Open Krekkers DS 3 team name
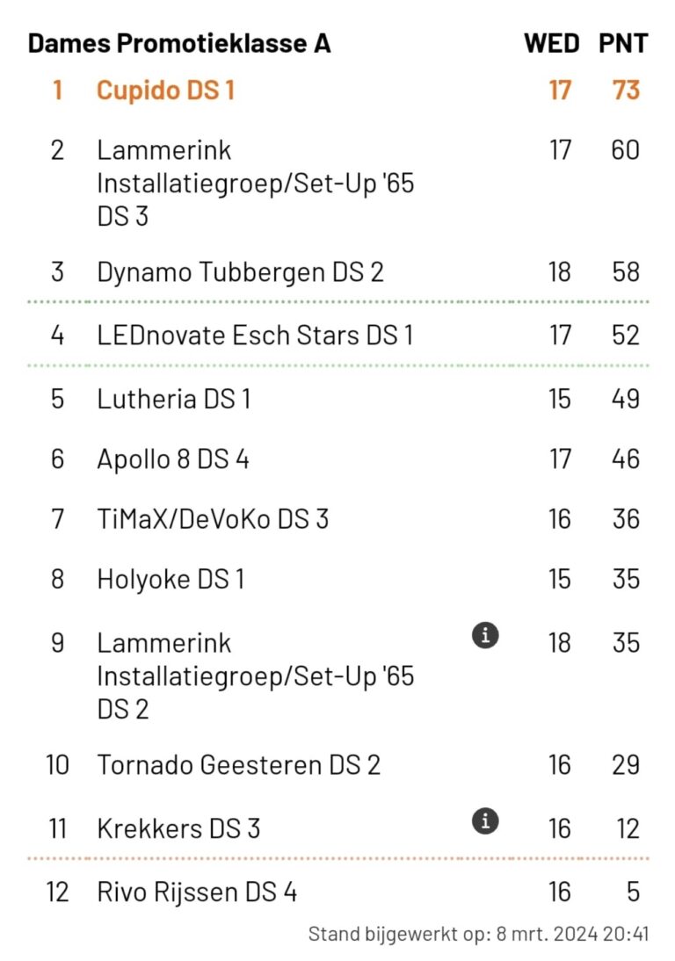The image size is (675, 961). tap(178, 828)
